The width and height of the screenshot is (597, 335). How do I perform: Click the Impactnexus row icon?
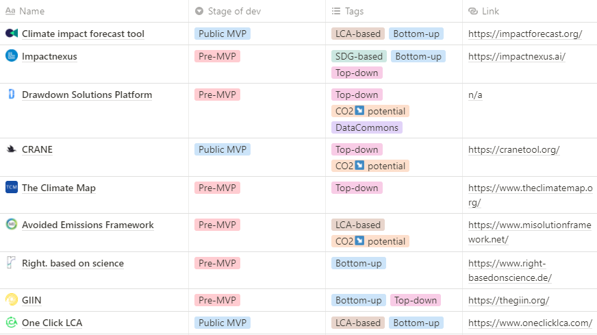pyautogui.click(x=12, y=55)
